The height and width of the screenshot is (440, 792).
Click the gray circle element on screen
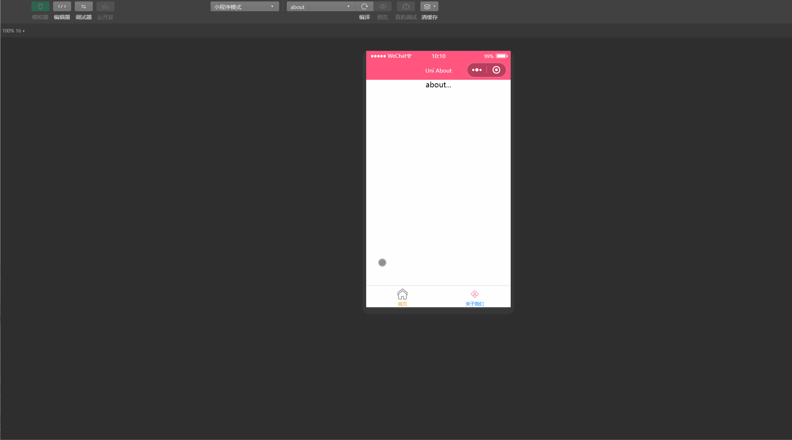tap(382, 262)
